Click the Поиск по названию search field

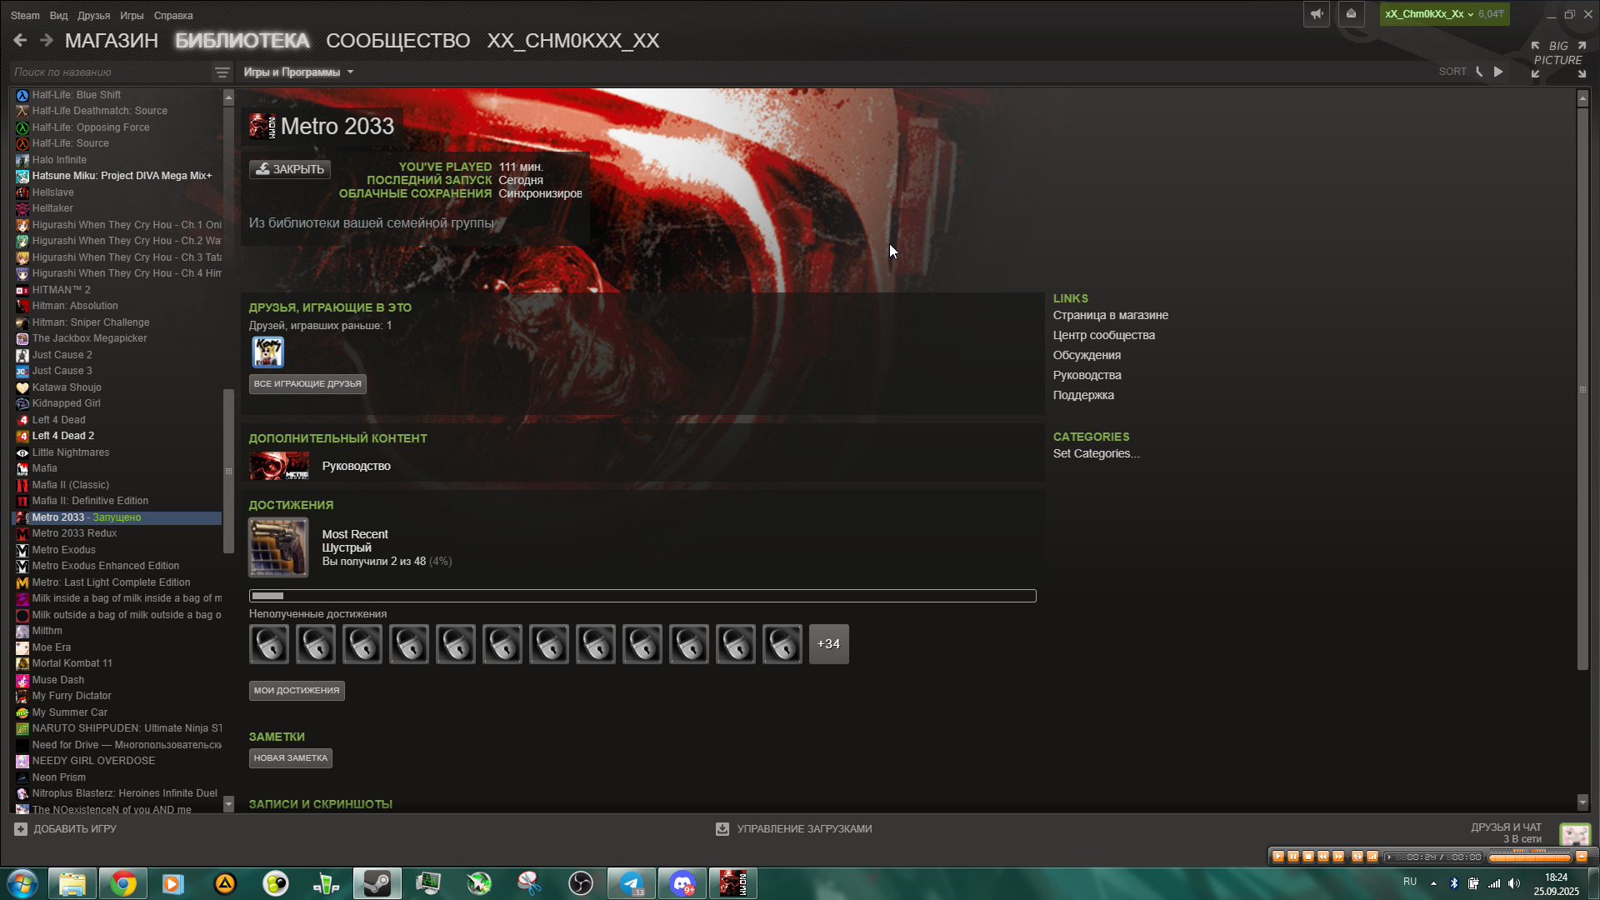tap(108, 72)
